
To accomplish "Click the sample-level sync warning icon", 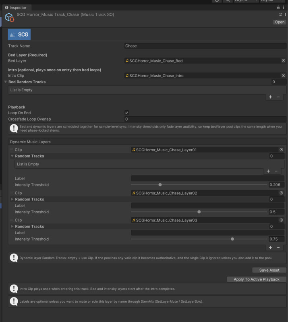I will 14,128.
